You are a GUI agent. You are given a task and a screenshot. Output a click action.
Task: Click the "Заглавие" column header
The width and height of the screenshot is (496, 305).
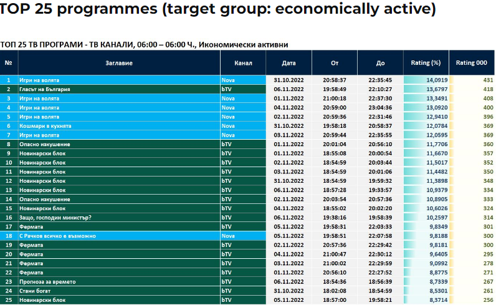coord(118,63)
